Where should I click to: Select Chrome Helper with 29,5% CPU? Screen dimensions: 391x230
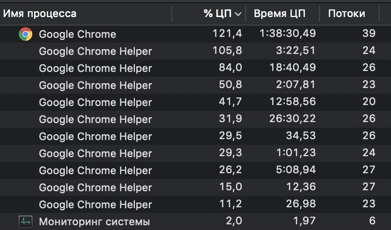coord(195,136)
